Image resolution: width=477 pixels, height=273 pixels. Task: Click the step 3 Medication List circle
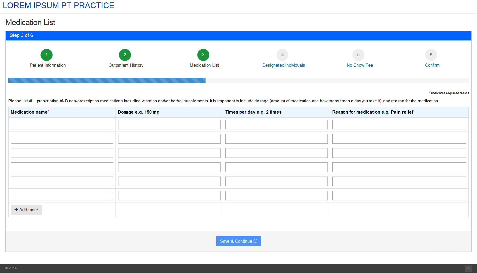tap(203, 55)
